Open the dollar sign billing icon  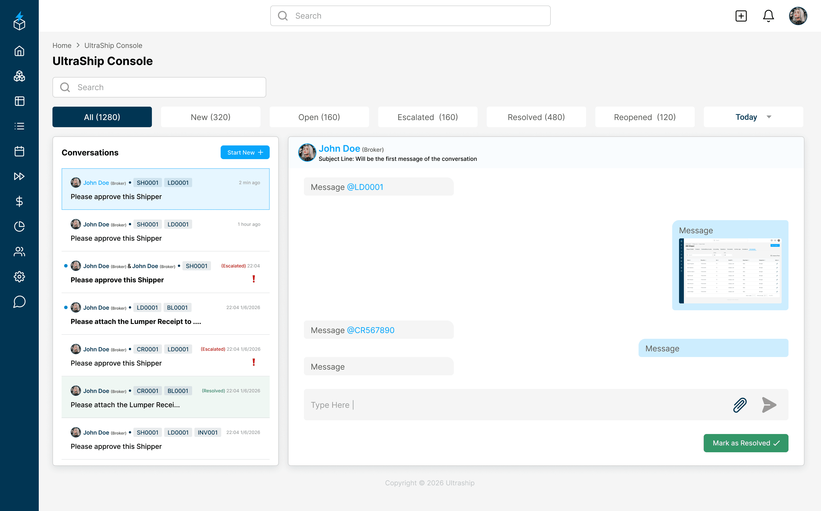coord(19,201)
